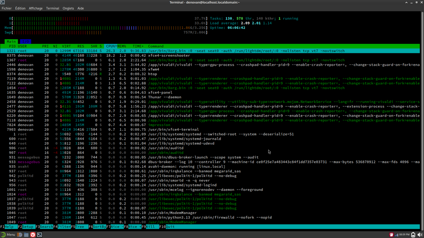Select the /usr/bin/xfce4-terminal process row
This screenshot has height=238, width=424.
210,129
